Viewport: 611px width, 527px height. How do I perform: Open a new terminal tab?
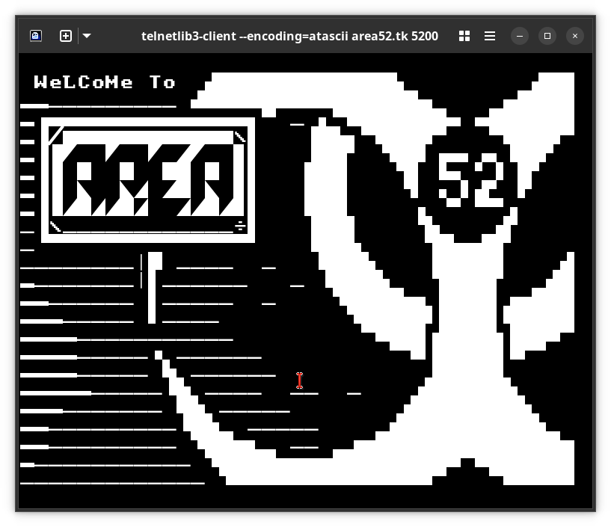[66, 36]
